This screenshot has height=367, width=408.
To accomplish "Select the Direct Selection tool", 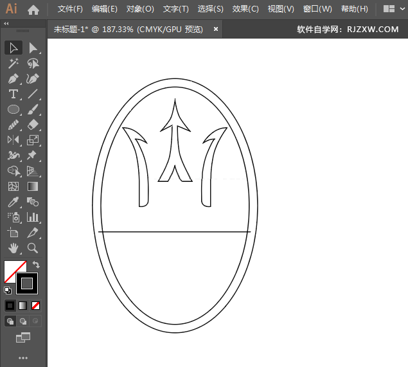I will [x=33, y=48].
